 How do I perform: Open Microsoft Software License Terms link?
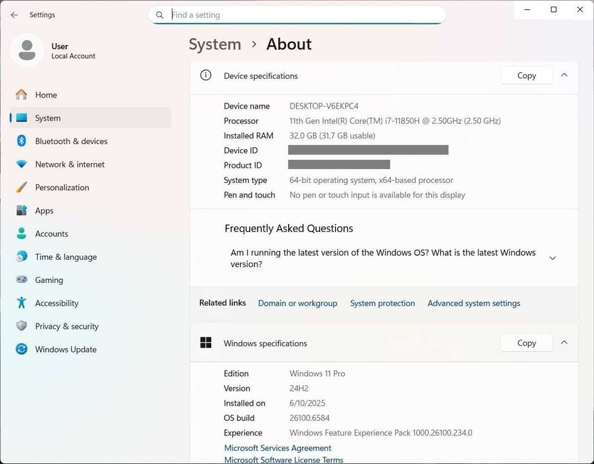(x=284, y=459)
